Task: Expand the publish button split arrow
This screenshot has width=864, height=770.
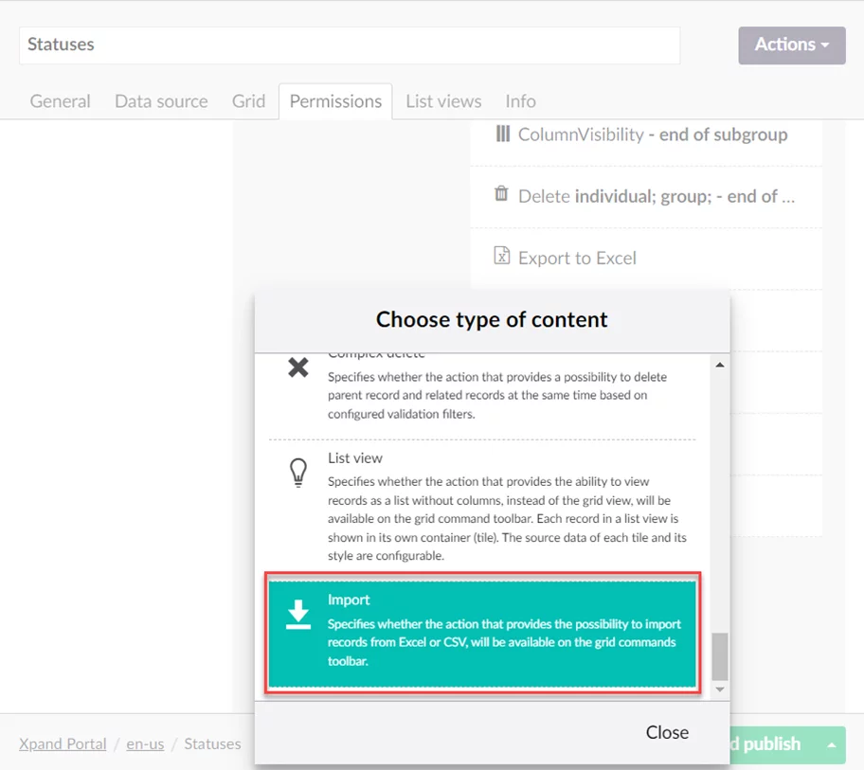Action: (x=832, y=745)
